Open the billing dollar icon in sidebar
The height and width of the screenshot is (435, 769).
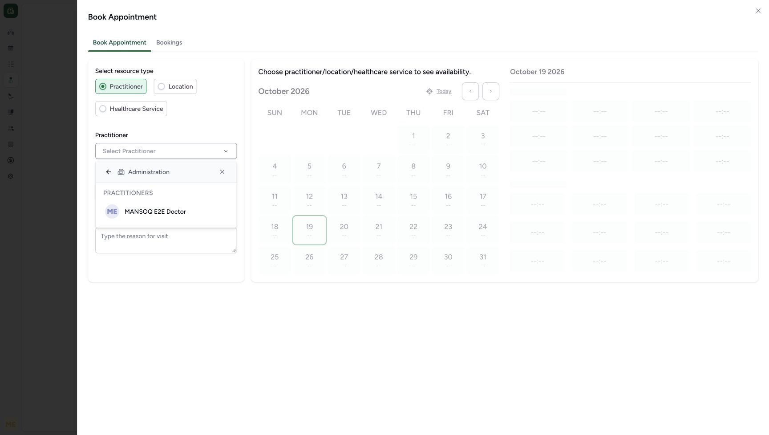coord(11,160)
